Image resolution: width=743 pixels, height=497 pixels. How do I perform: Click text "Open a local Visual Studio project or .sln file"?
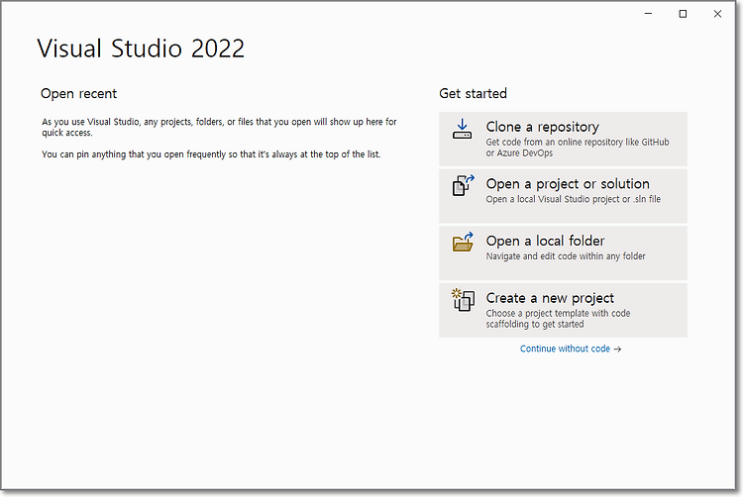click(573, 199)
